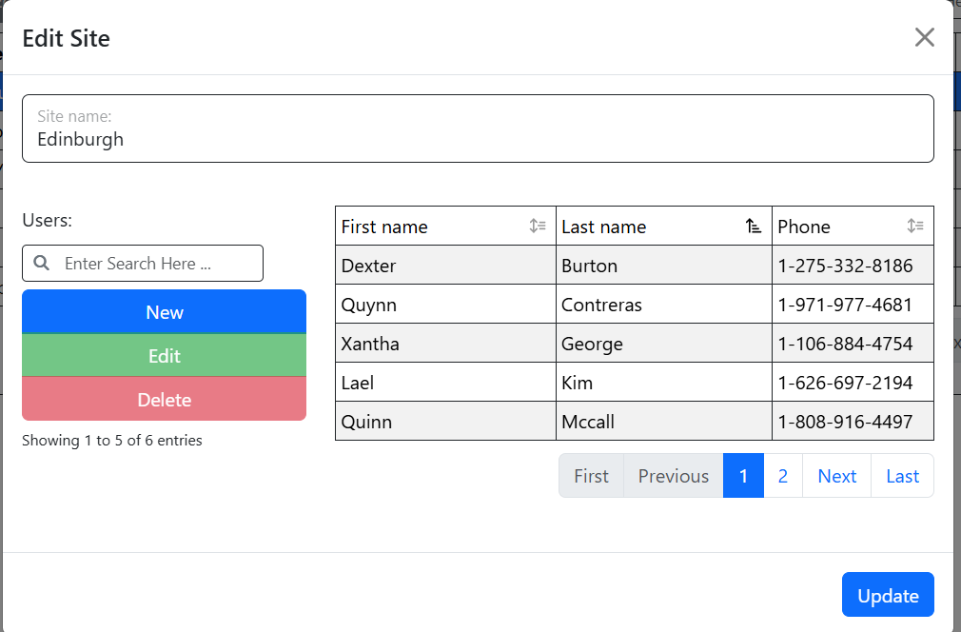Go to page 2 of users
This screenshot has height=632, width=961.
click(x=782, y=476)
